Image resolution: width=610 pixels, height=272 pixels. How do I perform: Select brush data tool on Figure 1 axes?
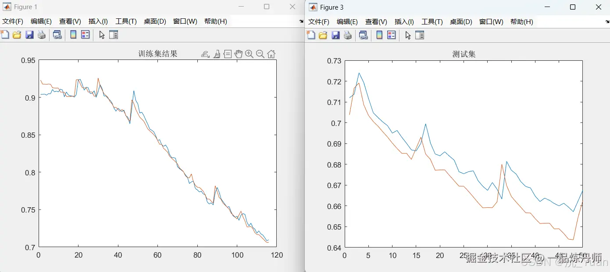(x=217, y=54)
